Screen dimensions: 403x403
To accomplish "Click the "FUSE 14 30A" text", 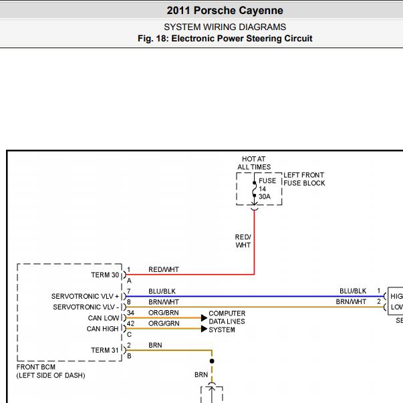I will (267, 188).
